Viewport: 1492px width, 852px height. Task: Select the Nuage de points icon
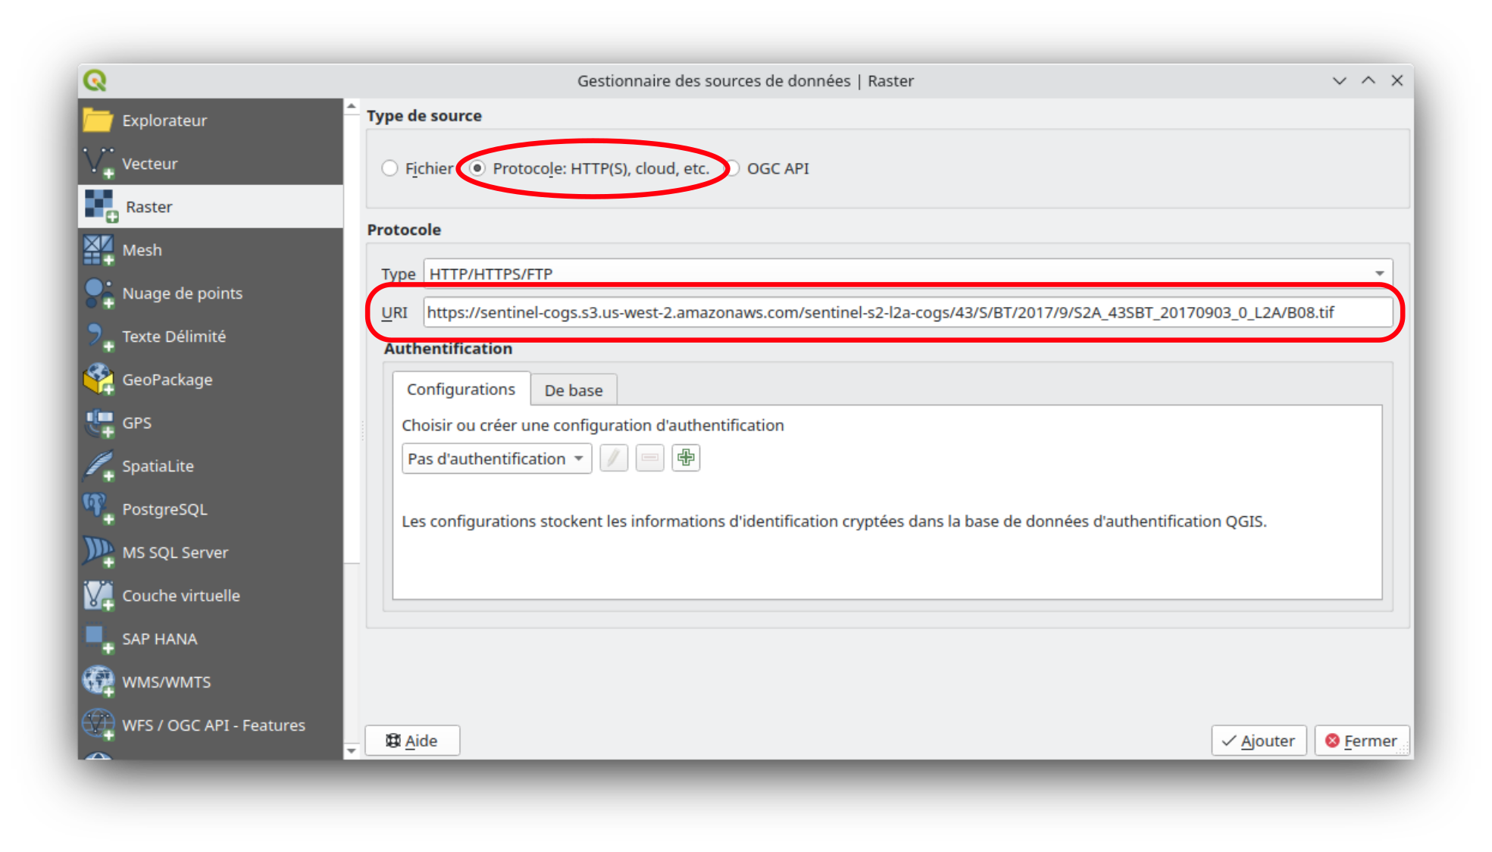98,293
